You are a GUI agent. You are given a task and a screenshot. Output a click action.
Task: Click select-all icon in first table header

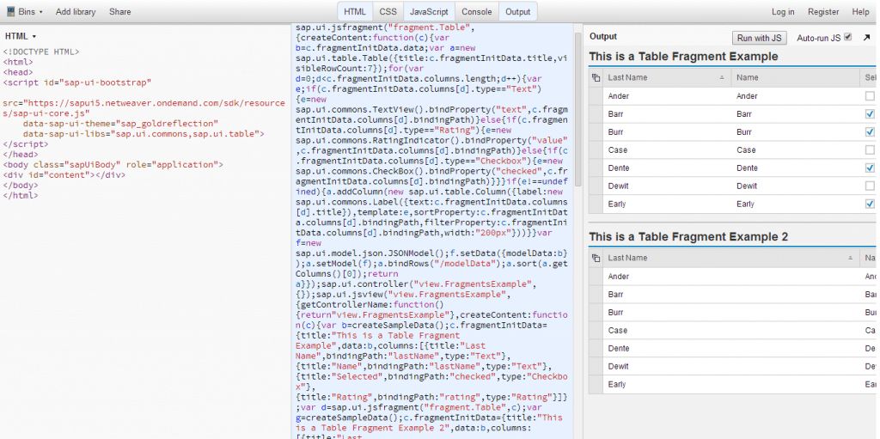[x=596, y=78]
